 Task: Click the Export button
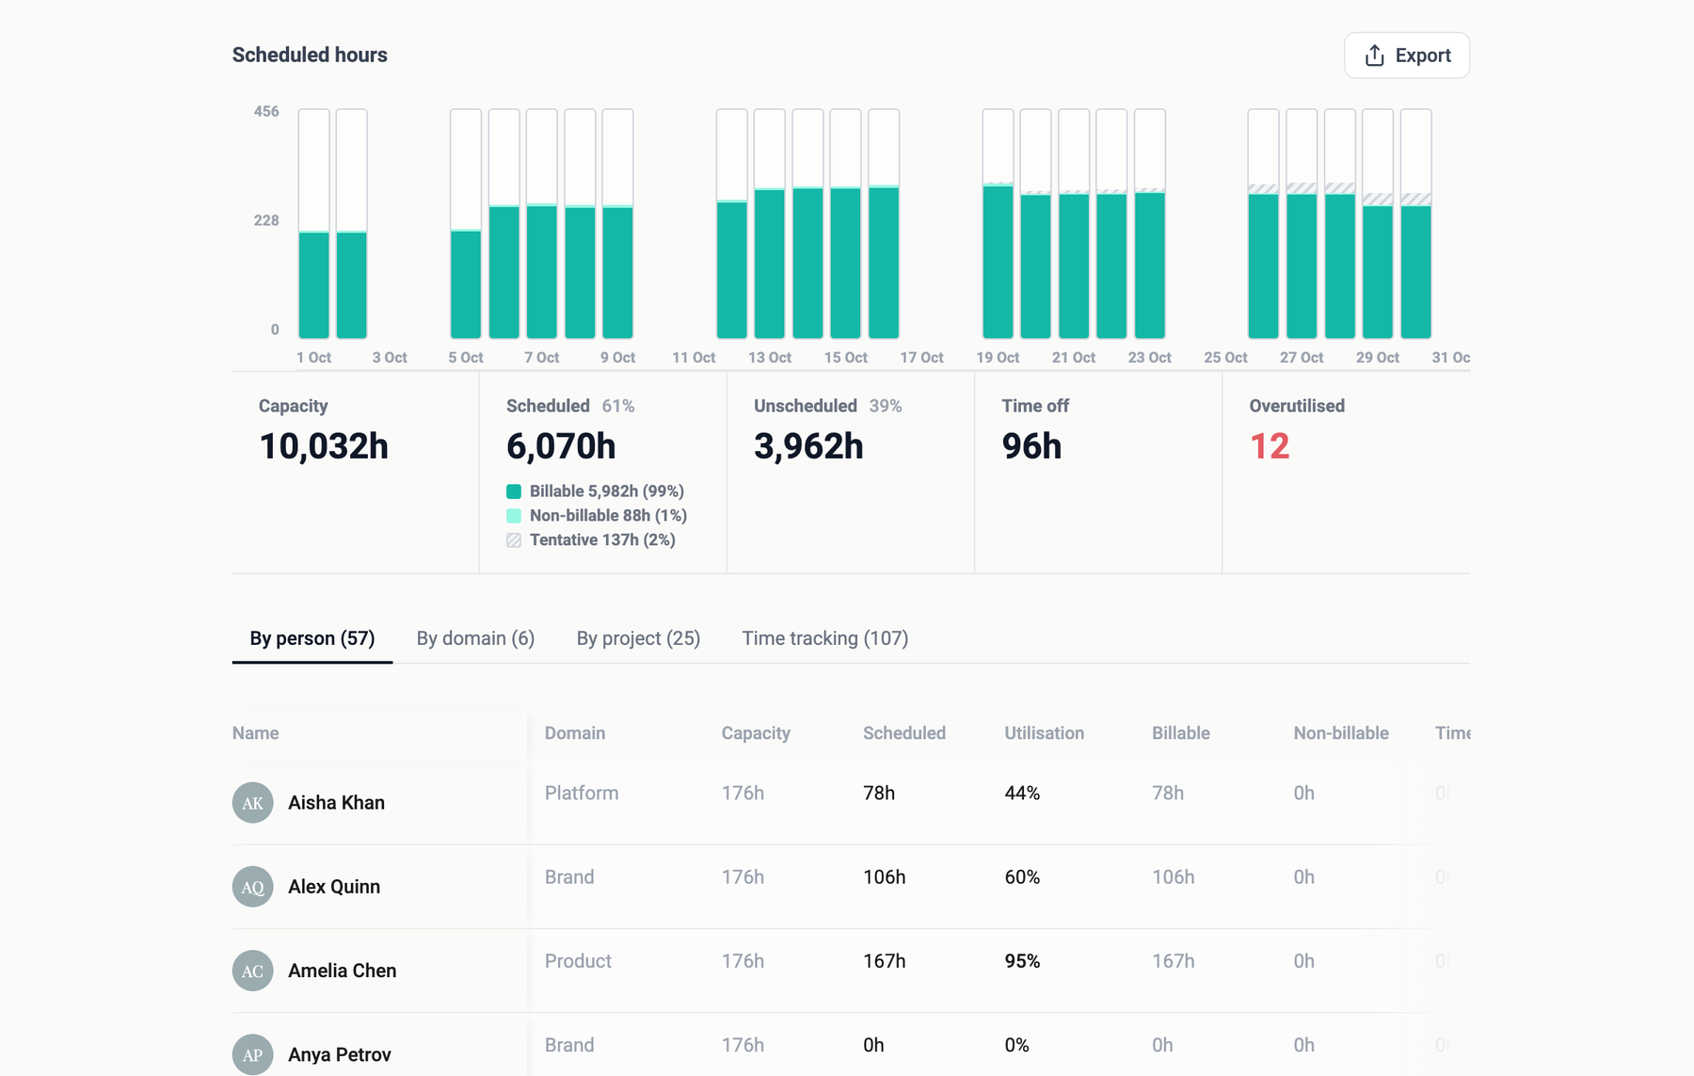point(1406,56)
